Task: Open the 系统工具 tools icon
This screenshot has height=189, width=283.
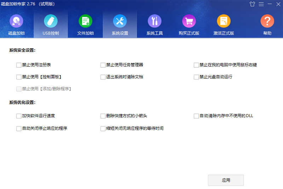Action: [154, 21]
